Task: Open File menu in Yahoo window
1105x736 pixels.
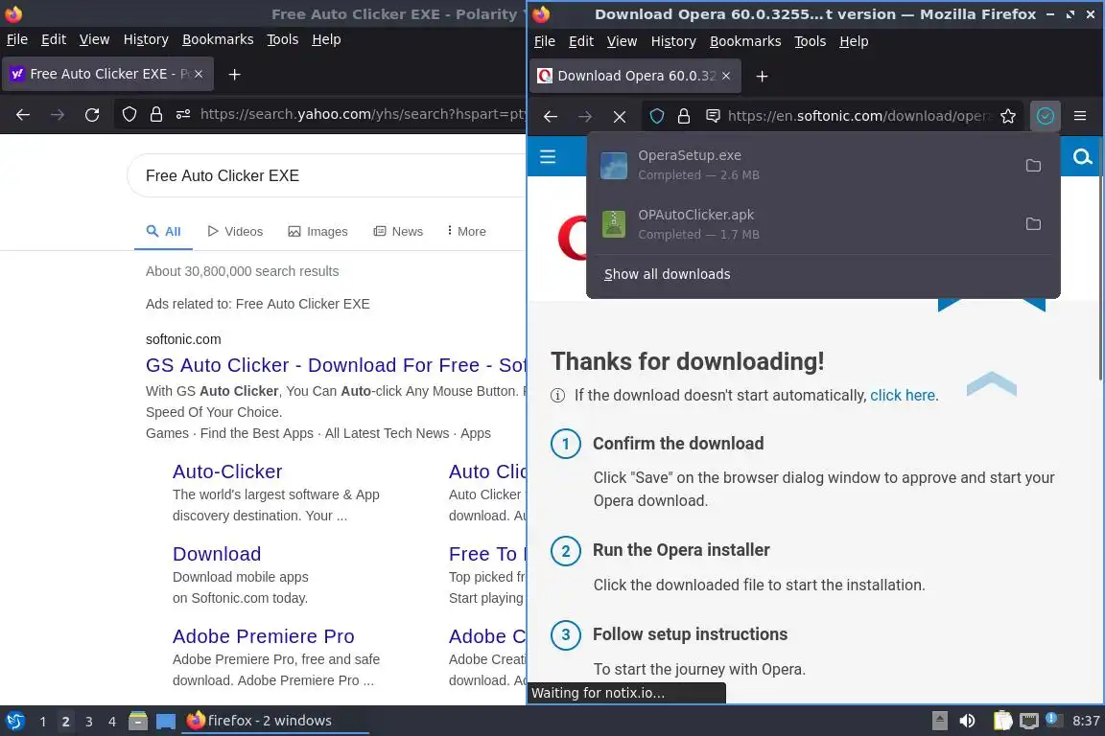Action: pyautogui.click(x=17, y=39)
